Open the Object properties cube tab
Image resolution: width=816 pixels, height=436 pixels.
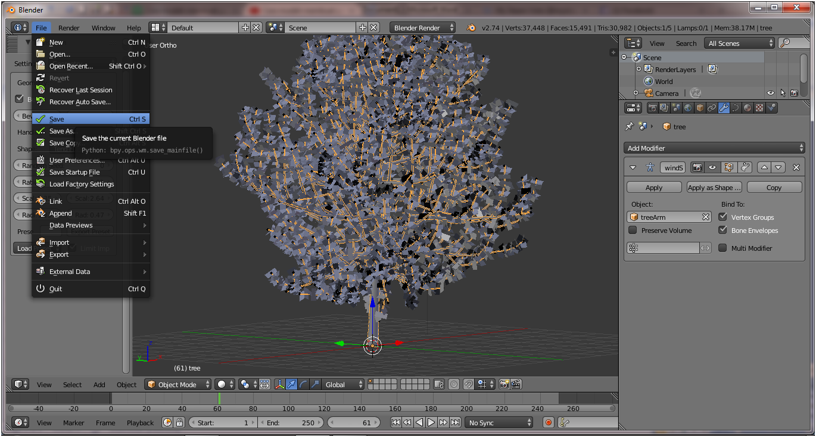[700, 108]
